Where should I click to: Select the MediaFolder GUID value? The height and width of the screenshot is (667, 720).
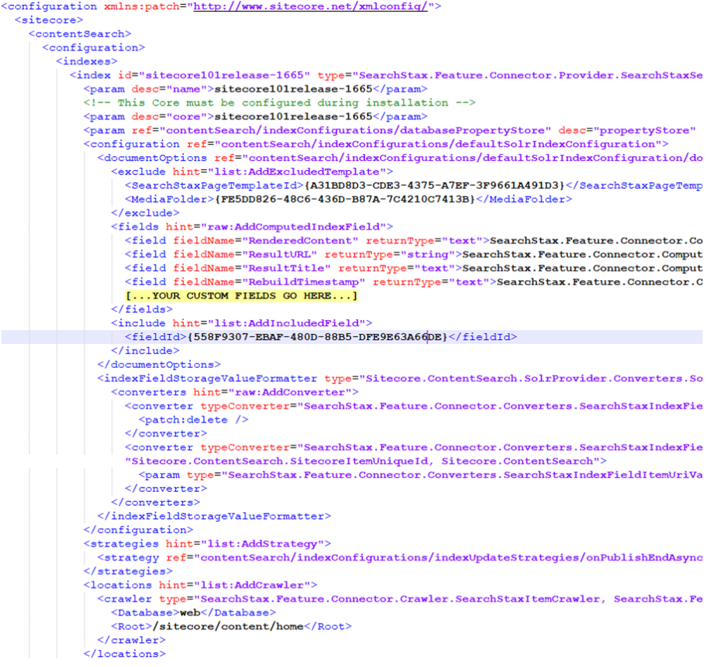[x=345, y=199]
